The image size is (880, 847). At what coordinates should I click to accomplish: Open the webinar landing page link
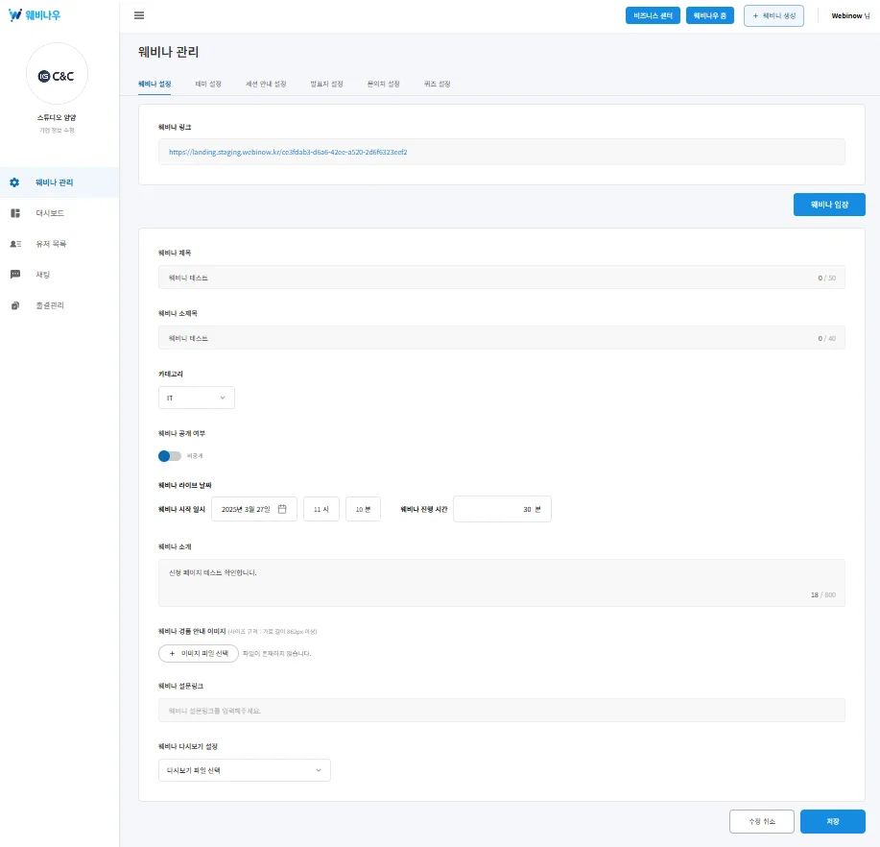288,152
